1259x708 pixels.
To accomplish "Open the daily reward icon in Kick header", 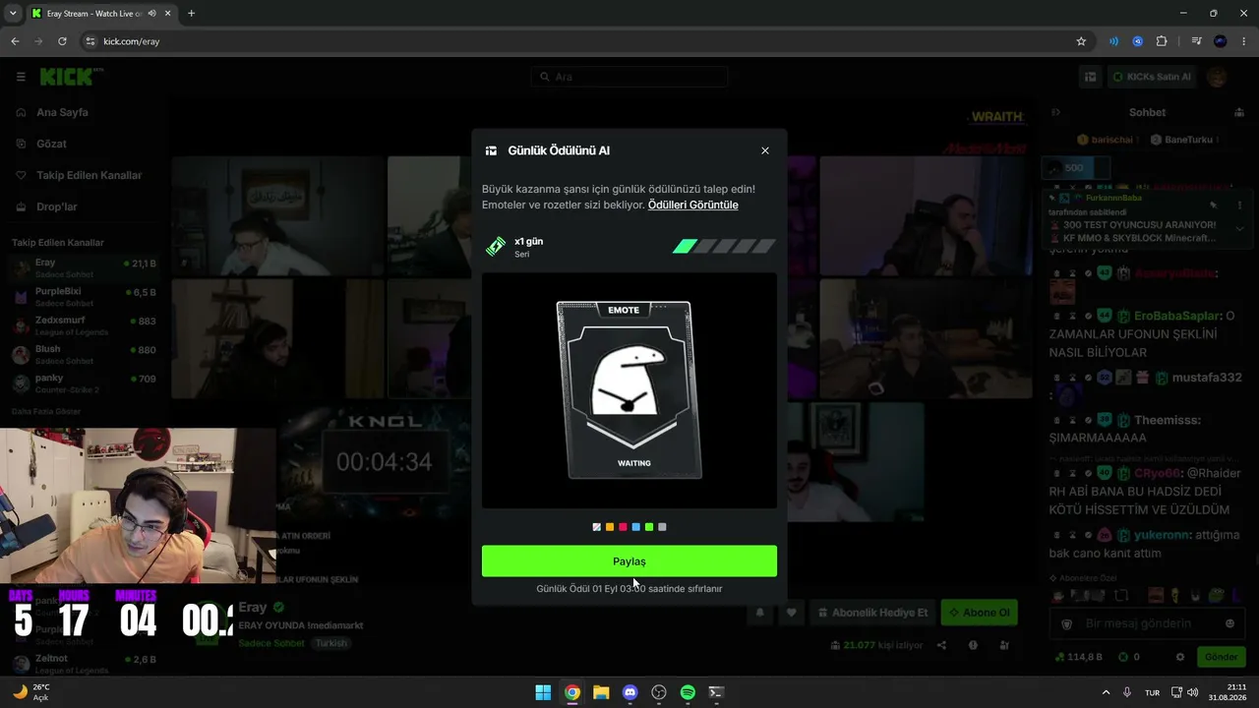I will click(1090, 77).
